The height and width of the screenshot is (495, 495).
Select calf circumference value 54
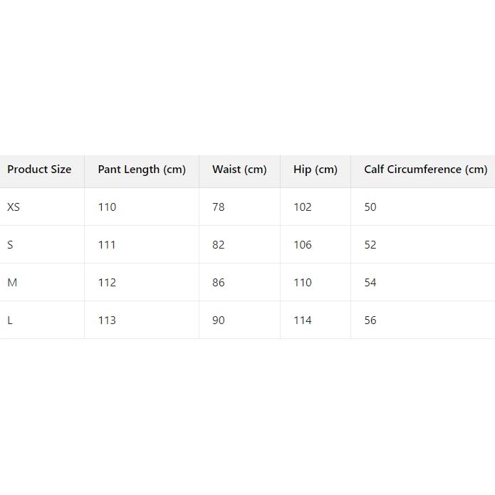[370, 283]
